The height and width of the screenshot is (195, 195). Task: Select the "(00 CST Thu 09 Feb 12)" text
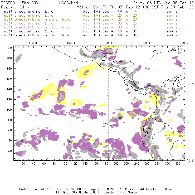point(168,7)
